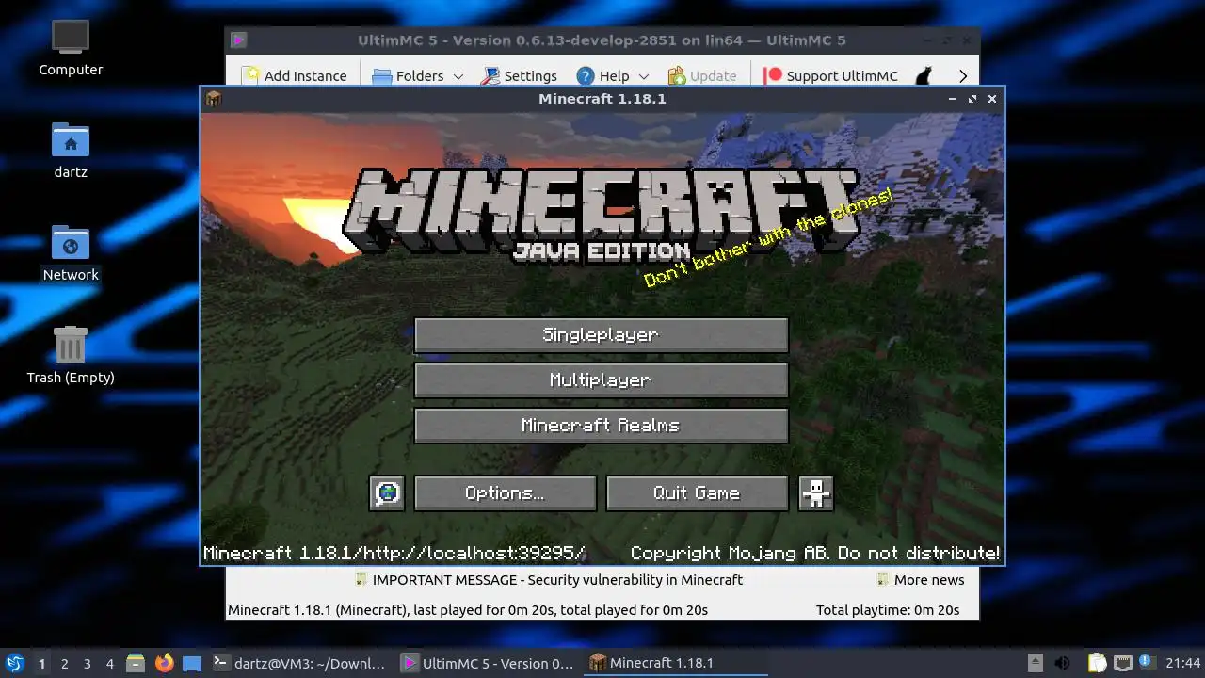Click Add Instance in UltimMC toolbar

click(294, 75)
